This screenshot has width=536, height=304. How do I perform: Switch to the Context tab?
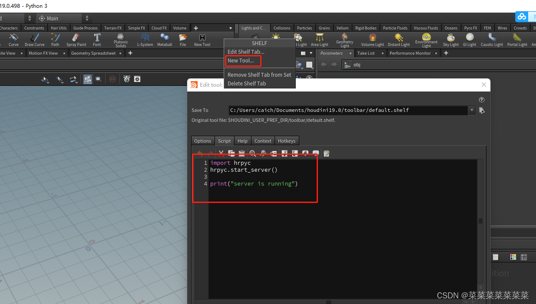pos(263,141)
